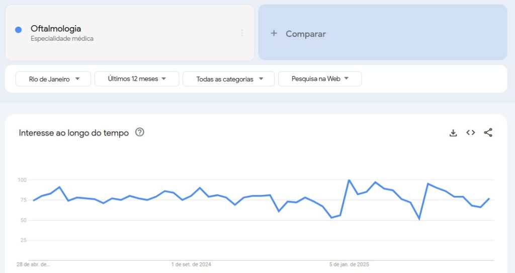This screenshot has width=515, height=273.
Task: Click the plus icon beside Comparar
Action: coord(274,33)
